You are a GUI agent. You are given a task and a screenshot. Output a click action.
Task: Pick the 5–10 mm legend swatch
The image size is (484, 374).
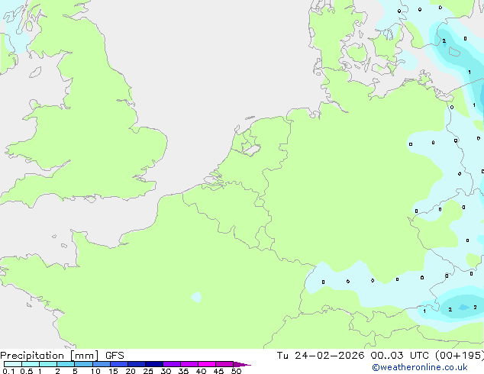pyautogui.click(x=83, y=364)
